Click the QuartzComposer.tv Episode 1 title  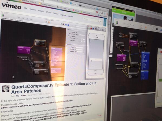point(54,87)
